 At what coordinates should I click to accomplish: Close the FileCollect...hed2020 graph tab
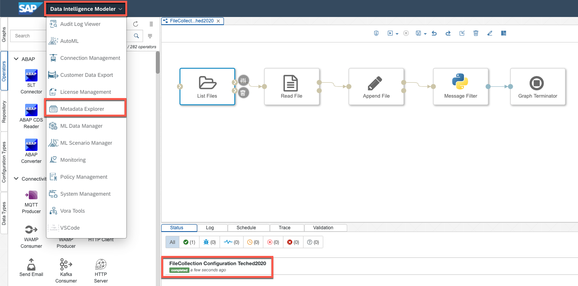click(x=218, y=21)
